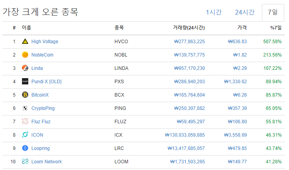This screenshot has width=289, height=170.
Task: Click the BitcoinX coin icon
Action: 25,95
